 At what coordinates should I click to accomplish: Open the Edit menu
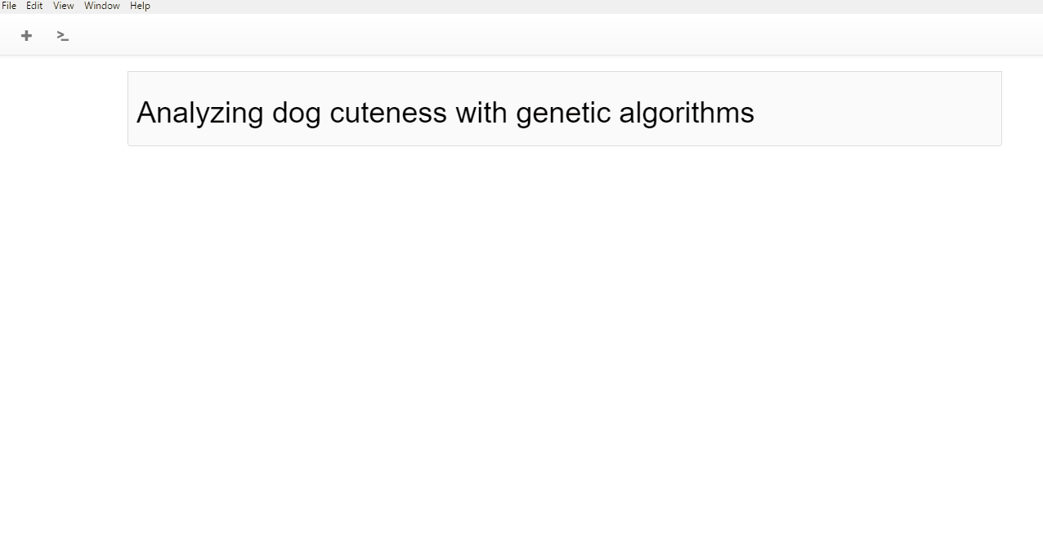34,6
